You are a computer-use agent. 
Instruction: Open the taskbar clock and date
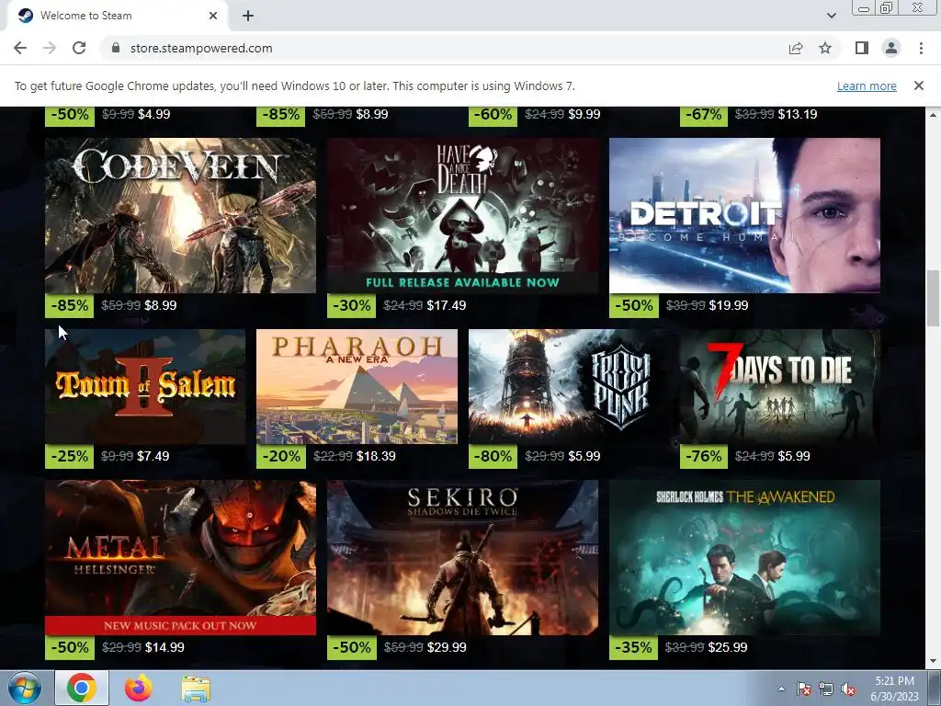click(895, 689)
